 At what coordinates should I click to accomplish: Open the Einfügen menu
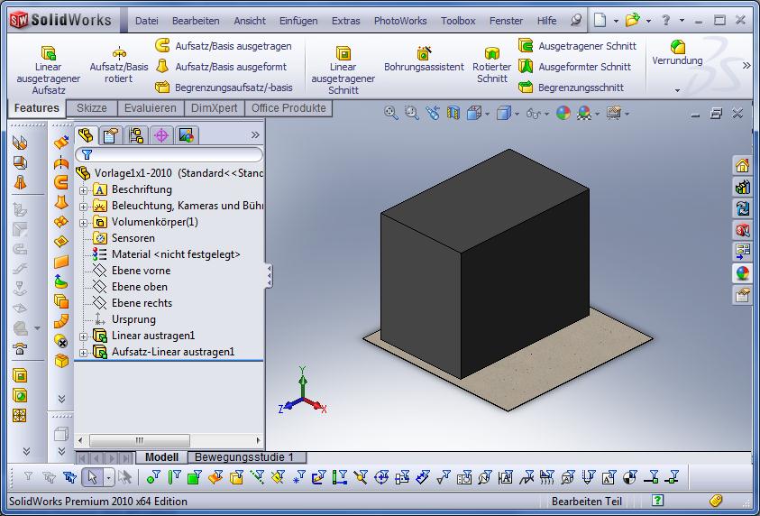pos(298,21)
